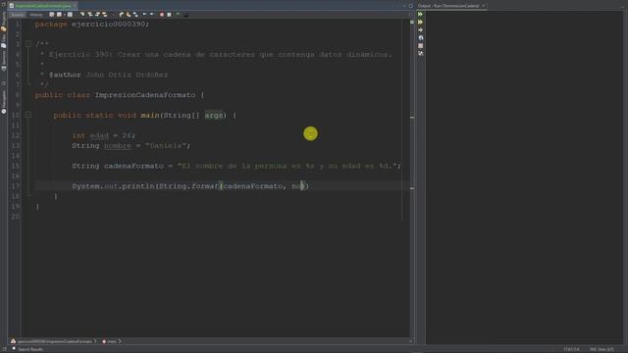Open the Navigator side panel tab
Image resolution: width=628 pixels, height=353 pixels.
tap(4, 102)
